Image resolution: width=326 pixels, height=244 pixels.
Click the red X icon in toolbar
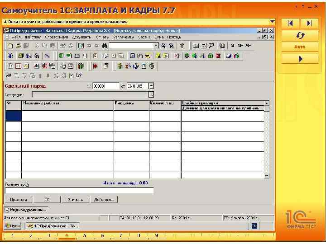point(218,56)
